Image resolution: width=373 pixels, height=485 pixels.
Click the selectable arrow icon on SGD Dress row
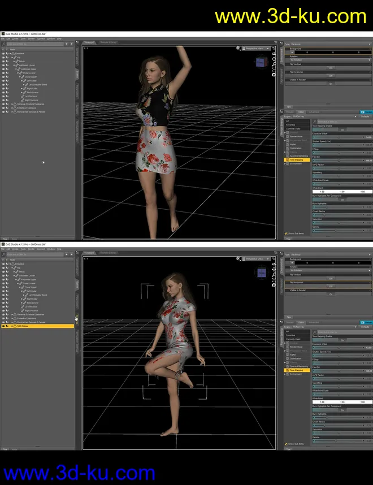pos(7,326)
